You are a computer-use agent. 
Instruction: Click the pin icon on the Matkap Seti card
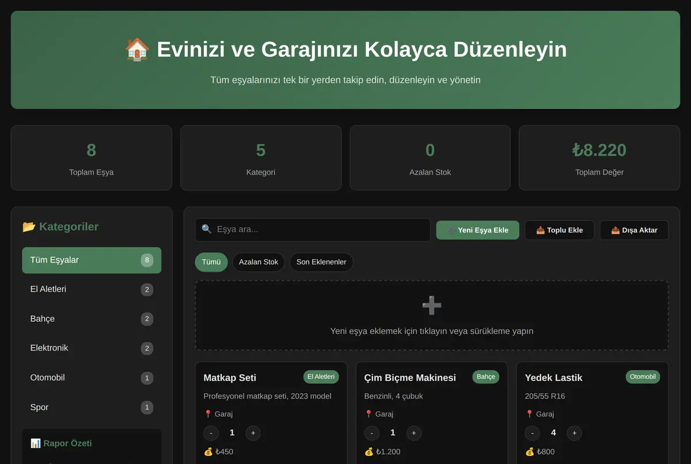click(208, 414)
